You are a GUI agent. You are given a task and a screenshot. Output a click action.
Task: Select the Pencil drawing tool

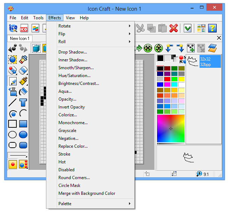[13, 81]
